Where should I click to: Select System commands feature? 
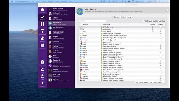pyautogui.click(x=61, y=66)
